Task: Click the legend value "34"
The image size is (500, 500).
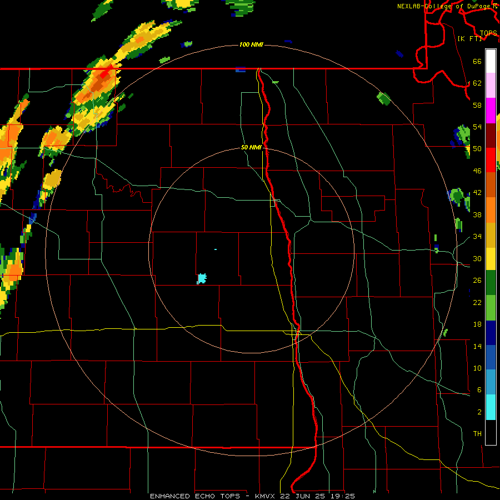Action: tap(477, 237)
